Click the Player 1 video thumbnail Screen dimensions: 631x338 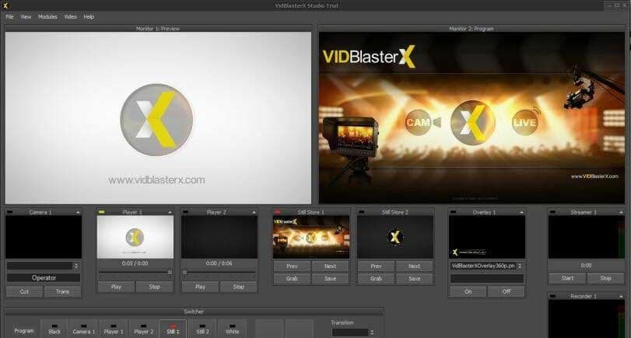click(x=135, y=237)
